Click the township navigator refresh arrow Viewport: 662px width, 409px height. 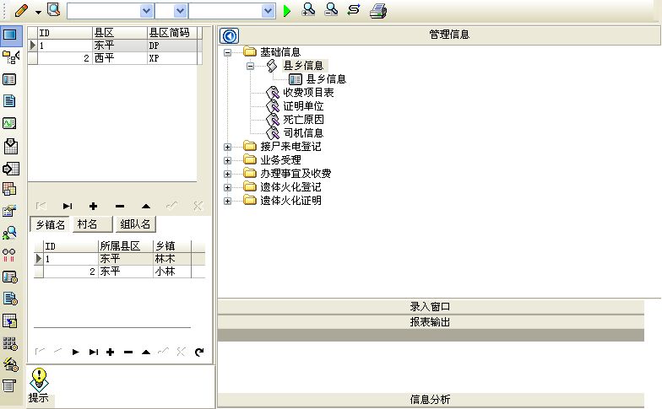pyautogui.click(x=199, y=352)
